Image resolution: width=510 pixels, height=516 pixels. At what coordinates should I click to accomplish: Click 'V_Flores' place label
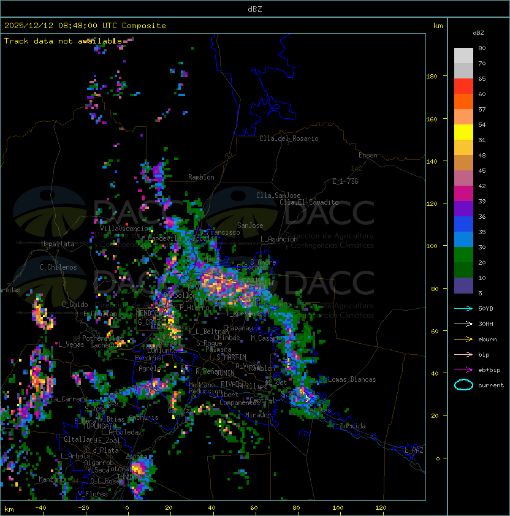(93, 494)
